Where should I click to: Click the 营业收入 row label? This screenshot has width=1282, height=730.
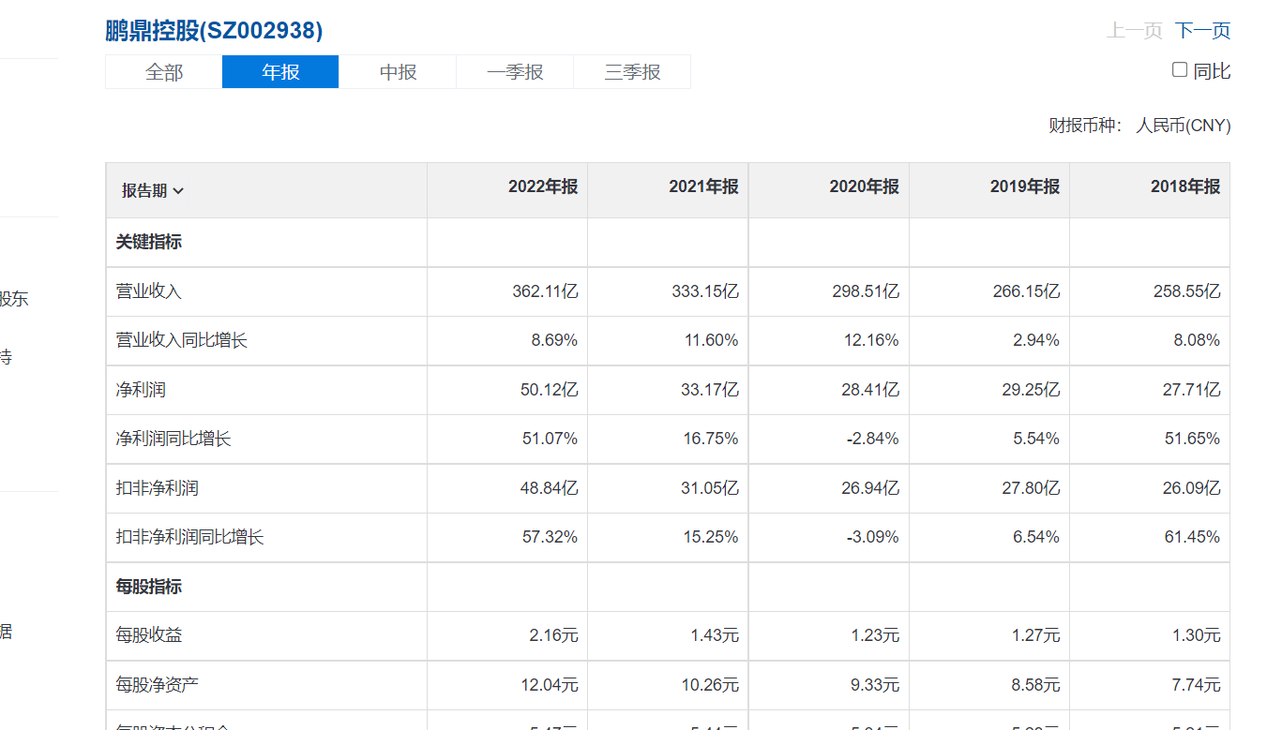(x=149, y=291)
